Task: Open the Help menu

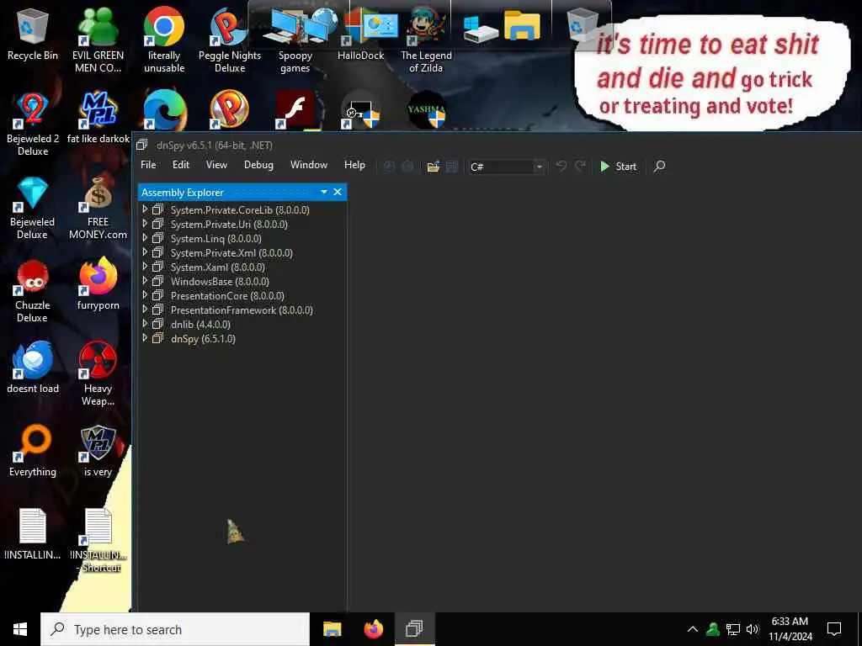Action: coord(354,165)
